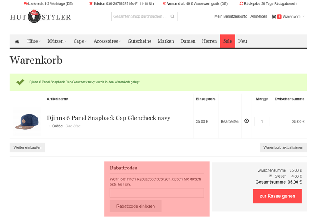Click the Zwischensumme column header
The height and width of the screenshot is (218, 319).
coord(290,99)
